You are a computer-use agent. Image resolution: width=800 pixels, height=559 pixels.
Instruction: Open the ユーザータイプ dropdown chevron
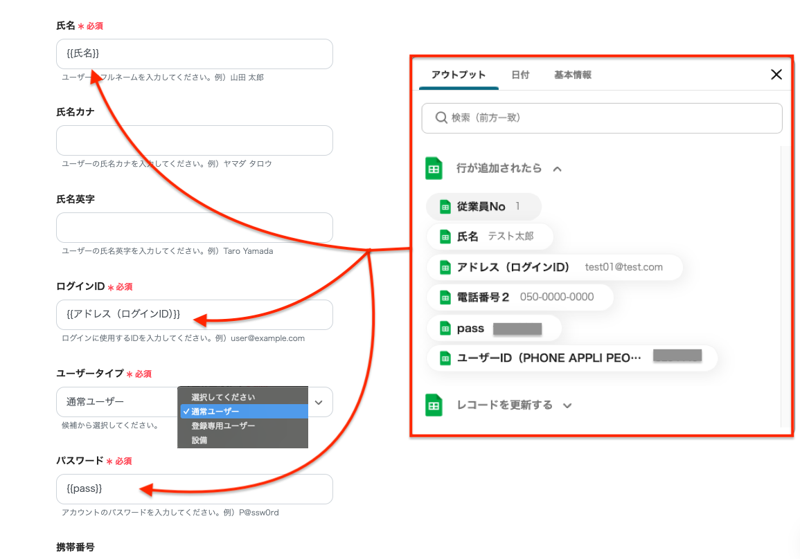pyautogui.click(x=319, y=402)
